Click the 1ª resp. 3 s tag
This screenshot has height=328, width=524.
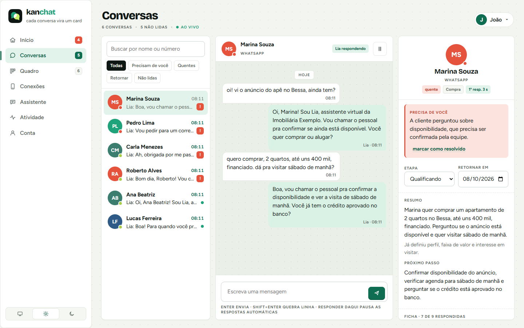478,89
